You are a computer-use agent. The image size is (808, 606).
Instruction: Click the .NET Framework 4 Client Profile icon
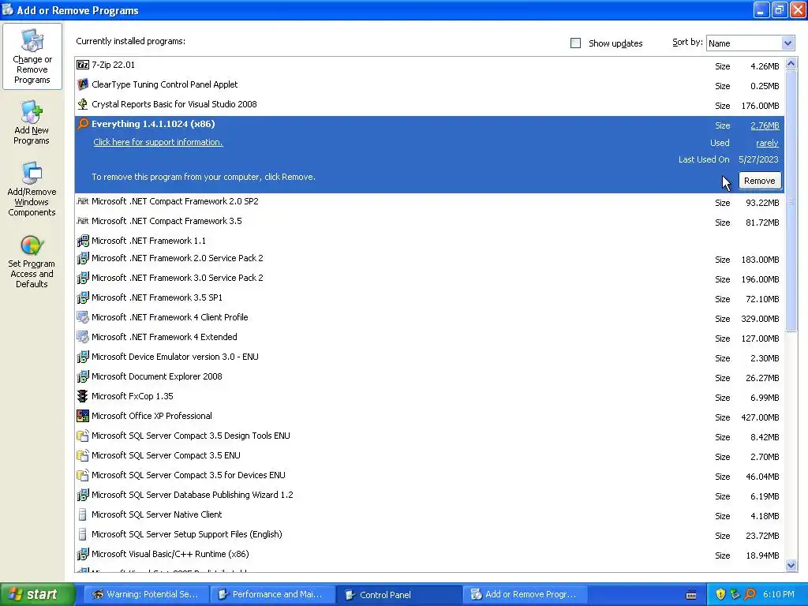click(82, 317)
